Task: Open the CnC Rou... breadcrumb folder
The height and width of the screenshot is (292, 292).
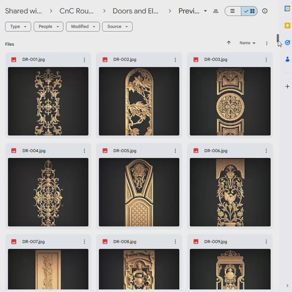Action: 76,11
